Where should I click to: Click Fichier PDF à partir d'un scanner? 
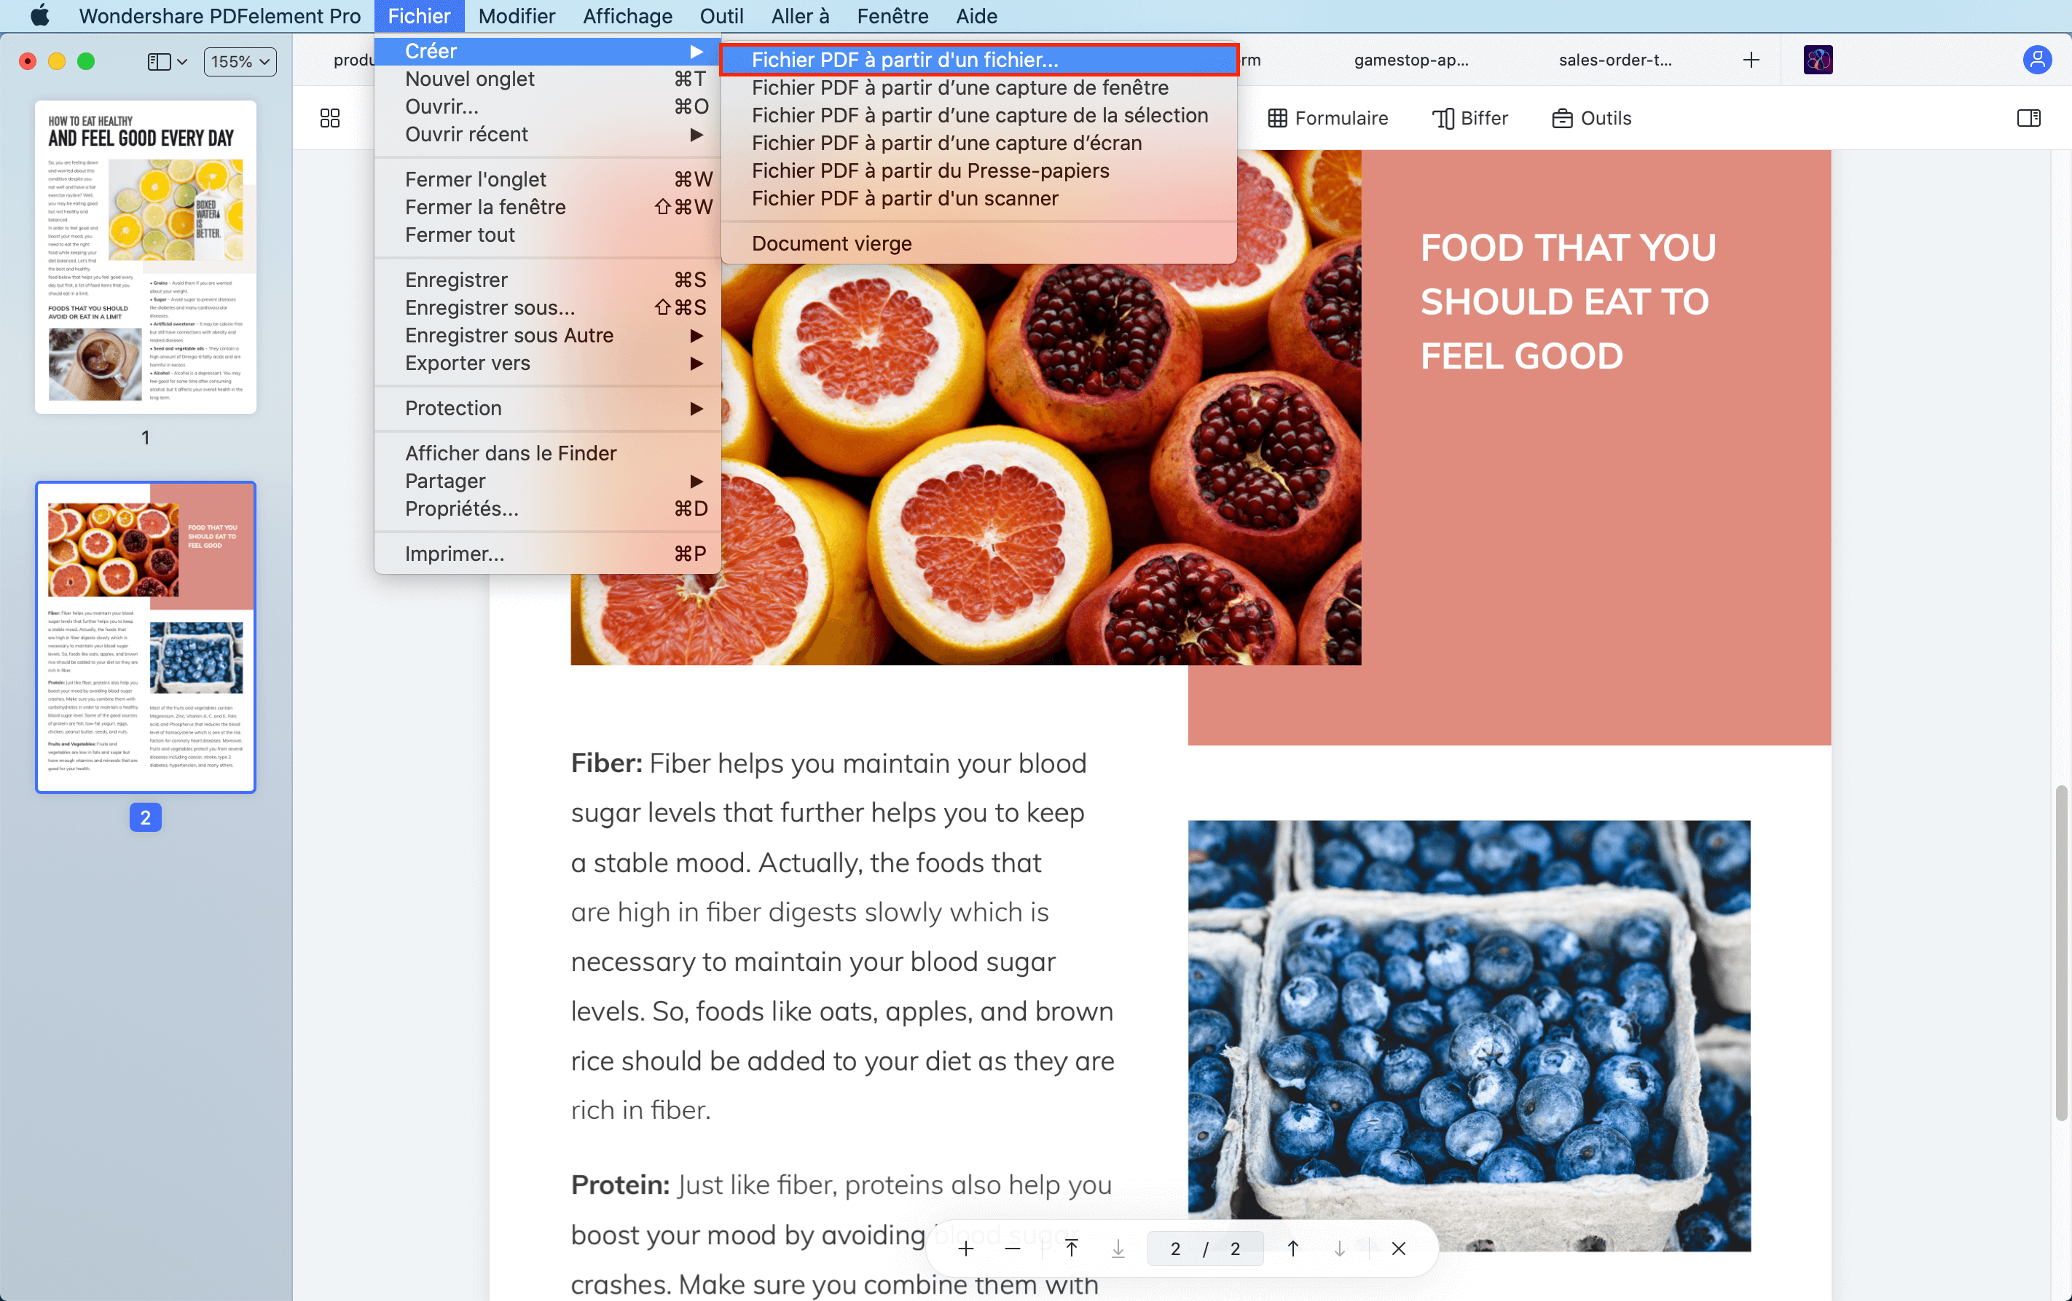(x=904, y=197)
